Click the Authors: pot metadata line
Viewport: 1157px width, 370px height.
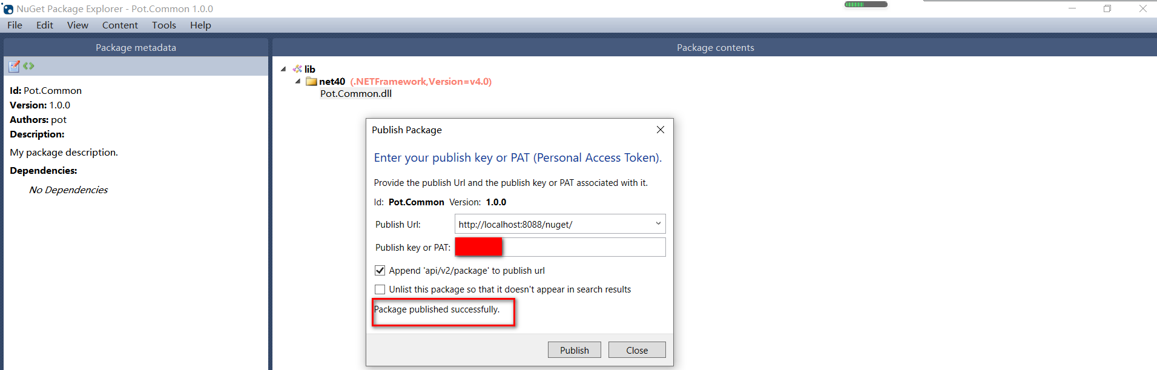click(38, 119)
